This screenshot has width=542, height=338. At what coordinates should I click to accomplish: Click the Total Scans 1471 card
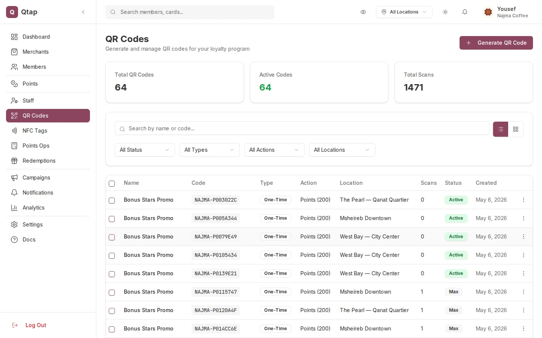click(464, 82)
